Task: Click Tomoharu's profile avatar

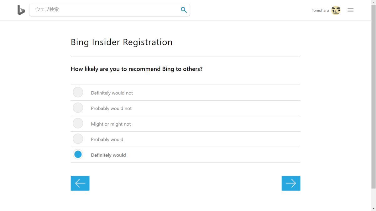Action: tap(336, 10)
